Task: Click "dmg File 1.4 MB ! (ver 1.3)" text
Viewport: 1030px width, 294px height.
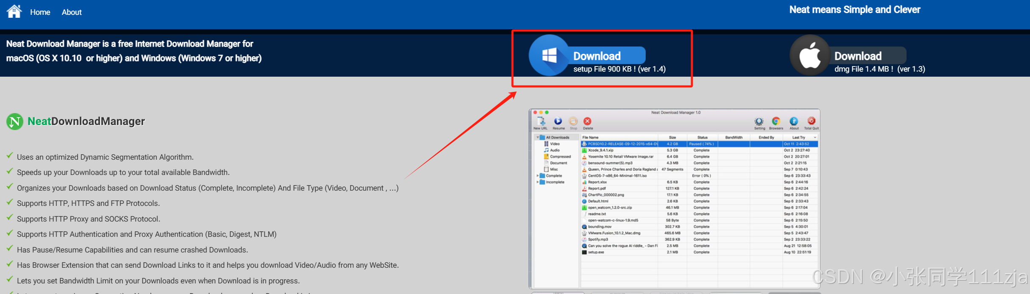Action: [x=880, y=69]
